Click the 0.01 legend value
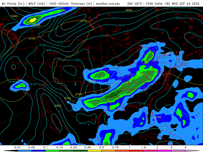This screenshot has height=152, width=203. (x=18, y=147)
